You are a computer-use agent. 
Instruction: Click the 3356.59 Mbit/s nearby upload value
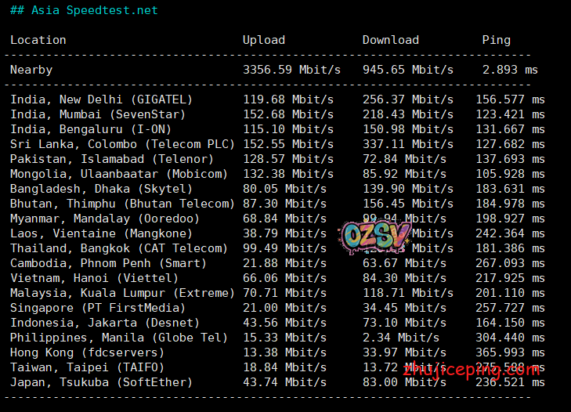click(x=291, y=70)
